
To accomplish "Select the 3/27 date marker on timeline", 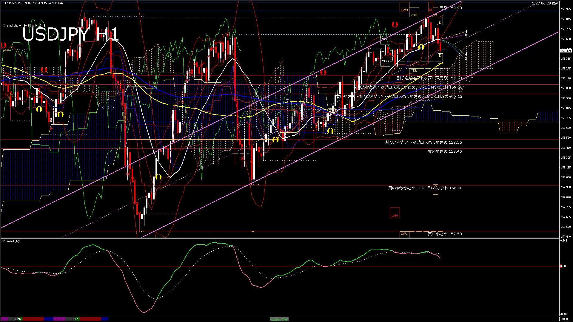I will click(x=75, y=319).
